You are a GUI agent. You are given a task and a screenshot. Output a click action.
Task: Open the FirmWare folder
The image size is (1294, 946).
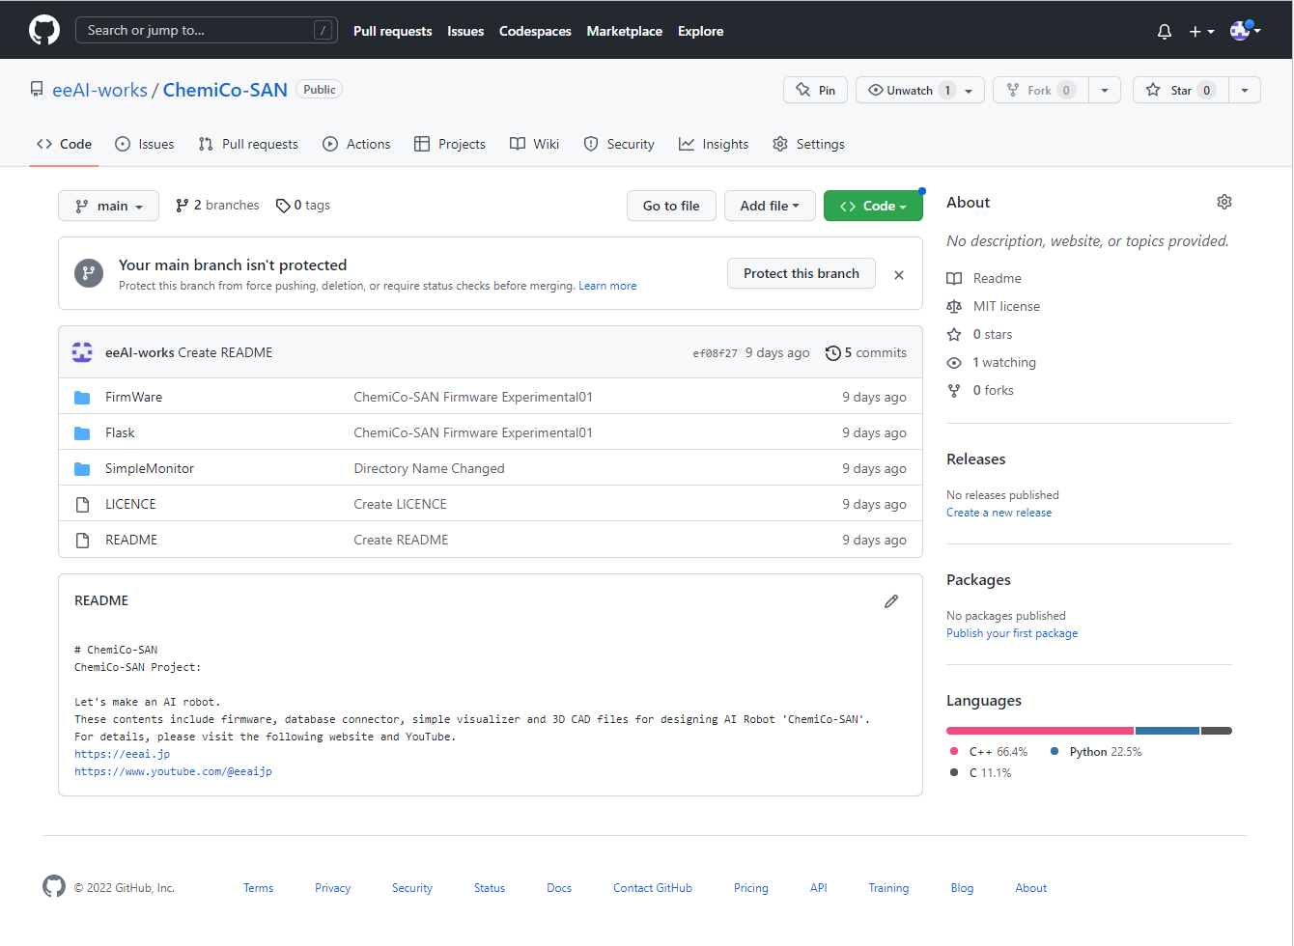pos(133,397)
